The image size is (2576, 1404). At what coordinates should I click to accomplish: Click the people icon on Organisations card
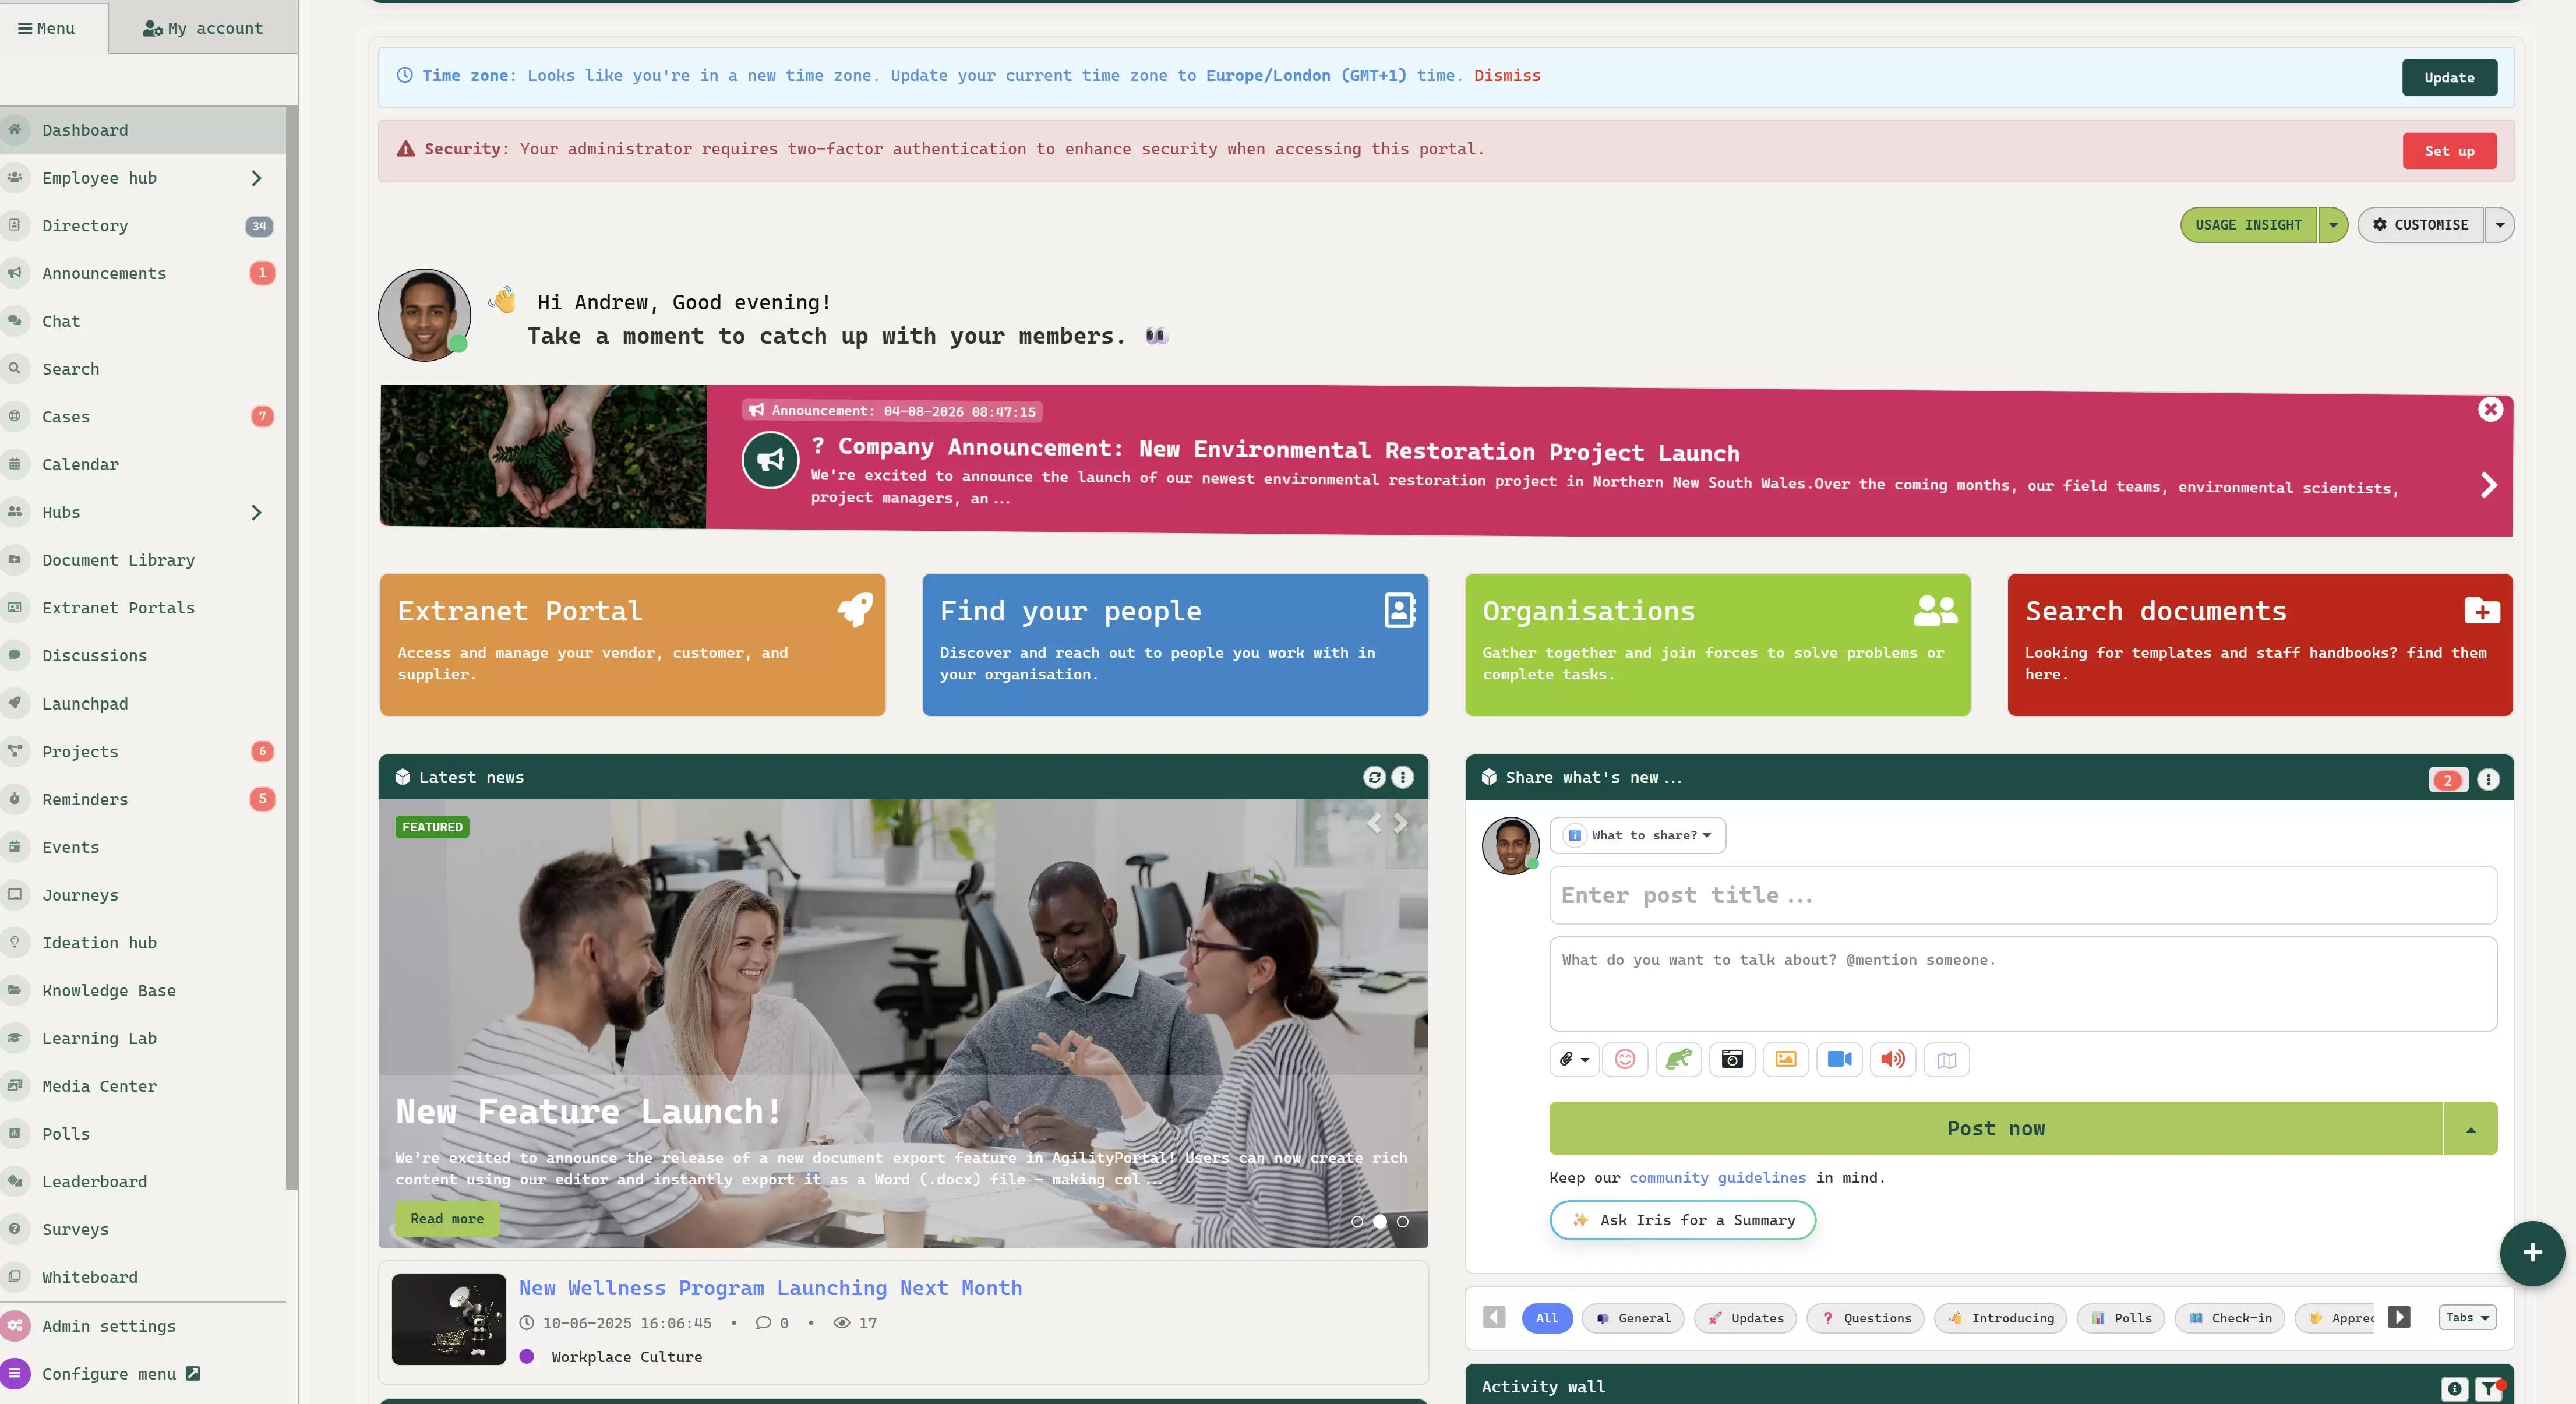1936,610
